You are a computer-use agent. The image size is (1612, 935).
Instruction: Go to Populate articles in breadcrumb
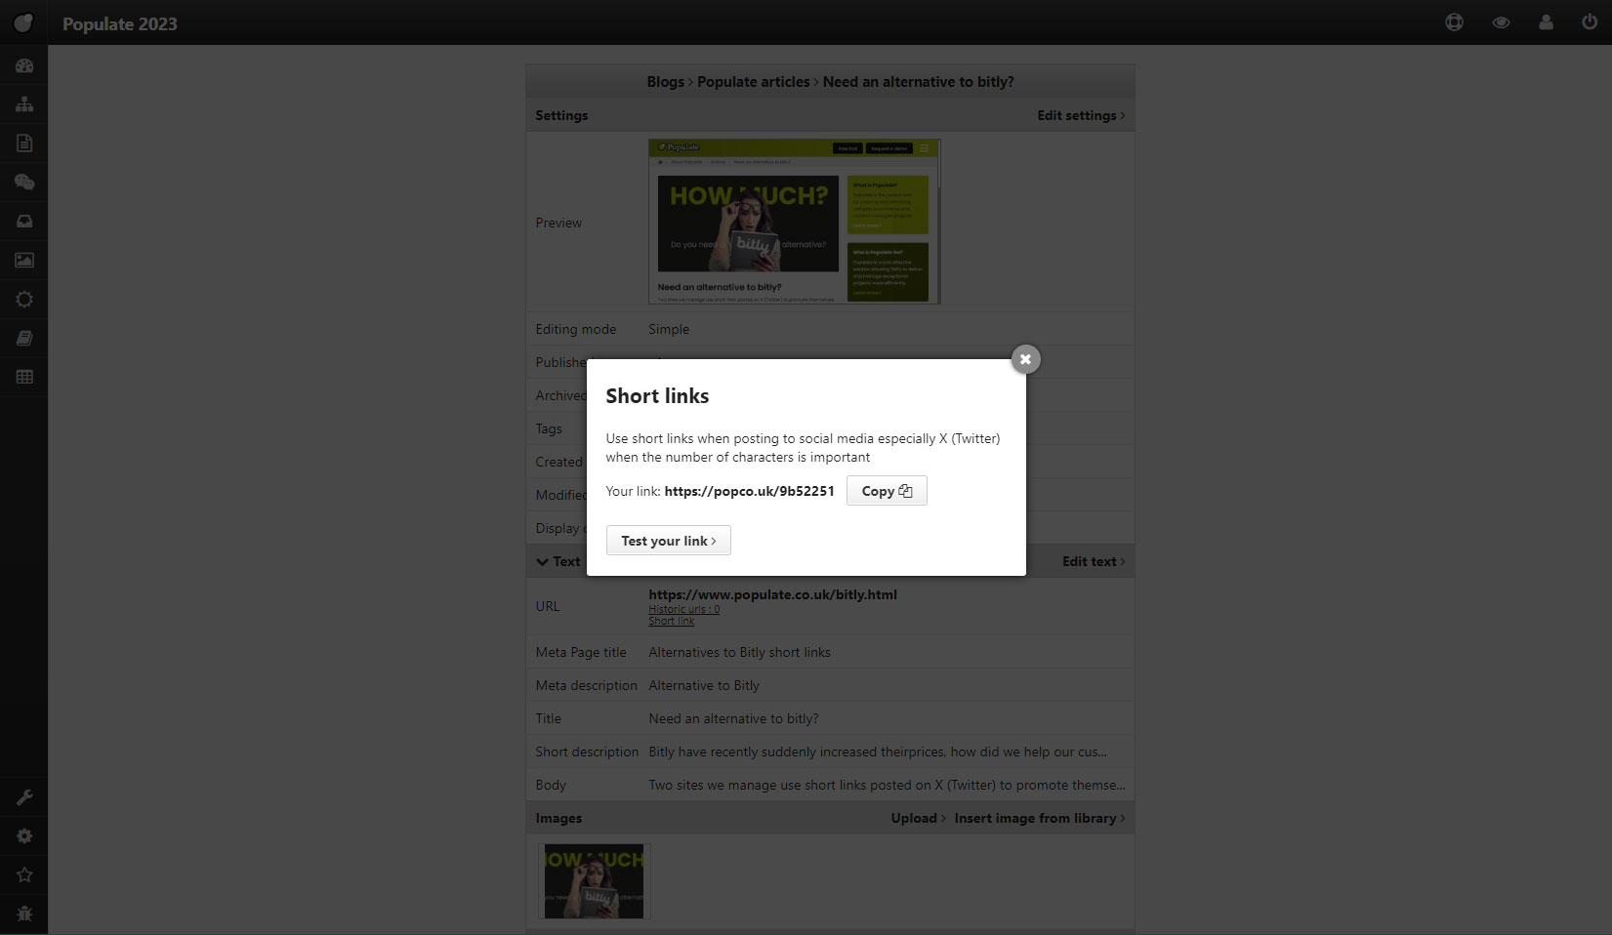[x=753, y=82]
